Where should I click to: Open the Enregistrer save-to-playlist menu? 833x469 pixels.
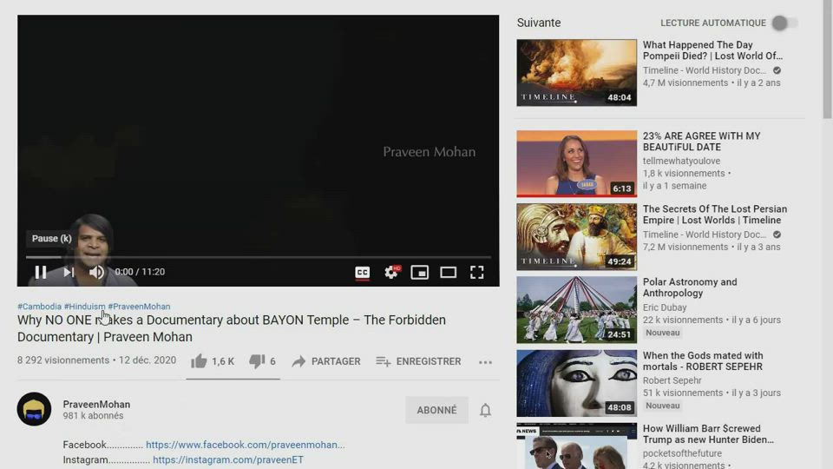[x=418, y=361]
